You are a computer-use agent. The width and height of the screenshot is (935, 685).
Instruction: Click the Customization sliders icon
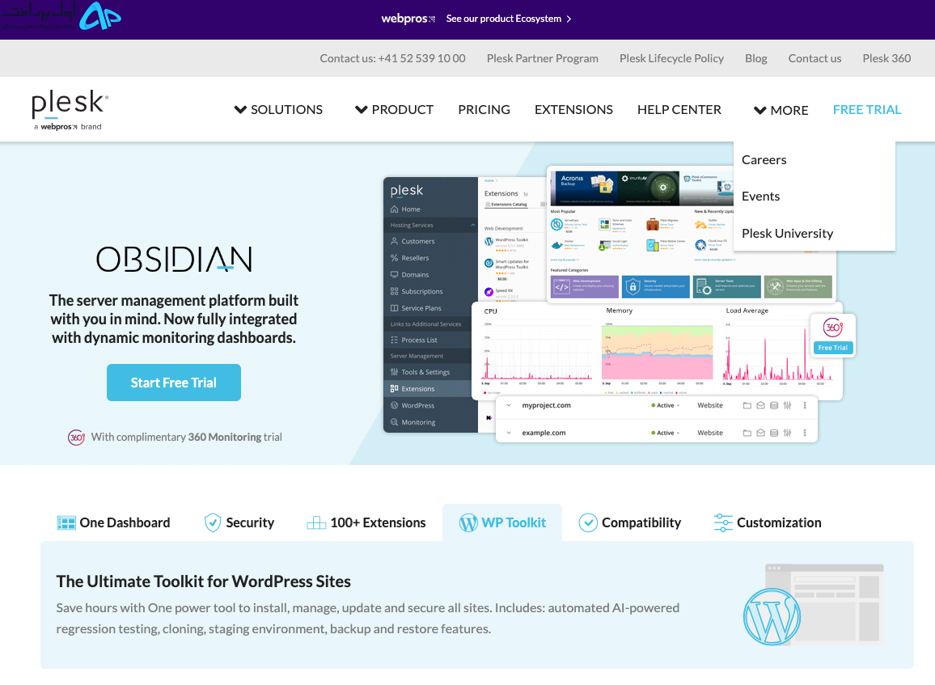click(x=723, y=522)
